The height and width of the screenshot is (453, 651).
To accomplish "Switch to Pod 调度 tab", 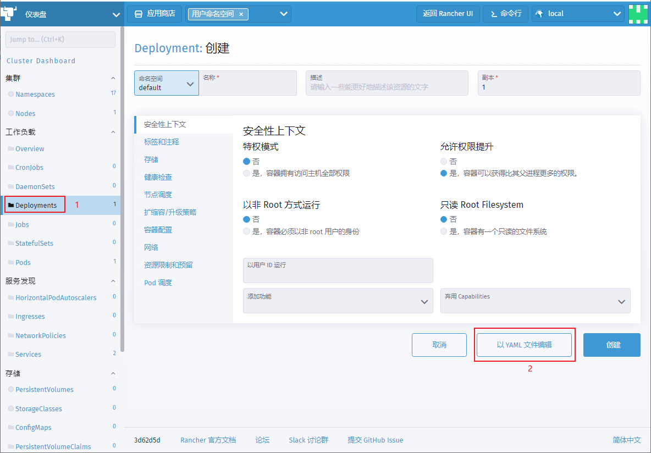I will point(158,283).
